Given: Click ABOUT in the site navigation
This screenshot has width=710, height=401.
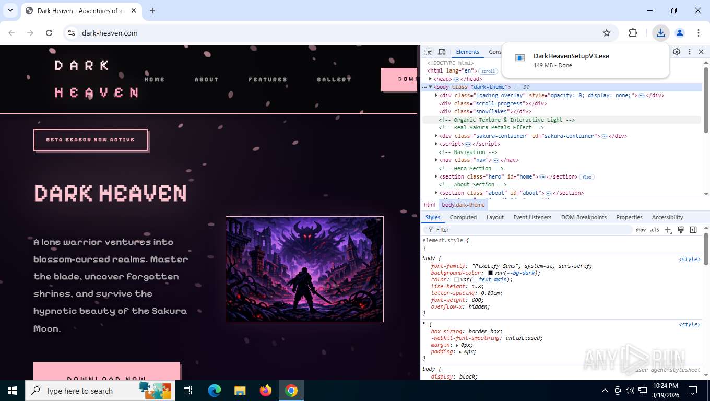Looking at the screenshot, I should [206, 79].
